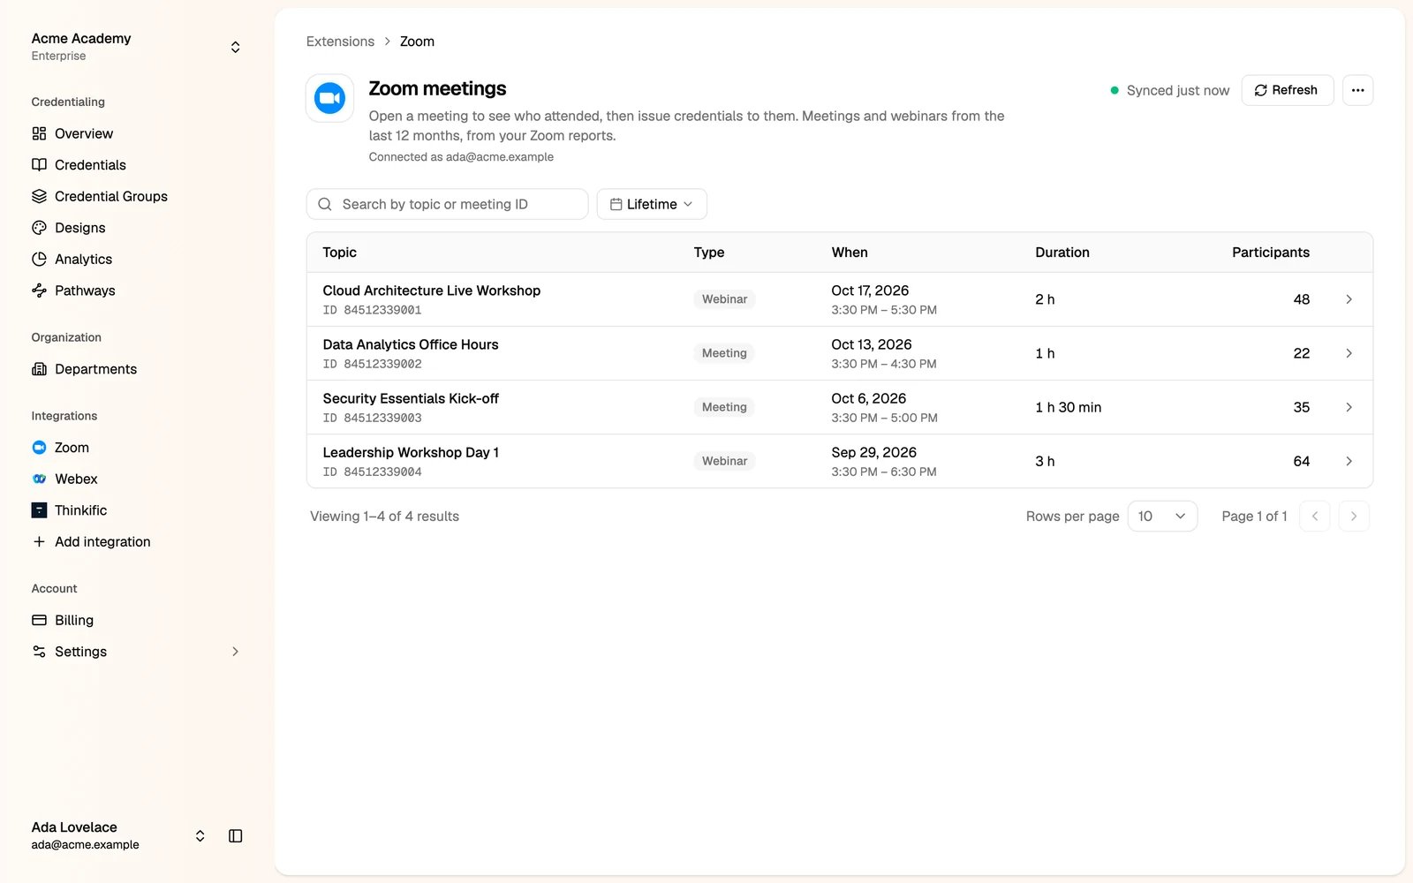Viewport: 1413px width, 883px height.
Task: Click the Topic column header
Action: [x=339, y=253]
